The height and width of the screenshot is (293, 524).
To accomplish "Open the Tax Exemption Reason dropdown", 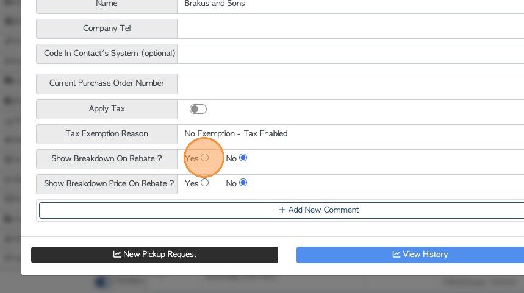I will coord(351,133).
